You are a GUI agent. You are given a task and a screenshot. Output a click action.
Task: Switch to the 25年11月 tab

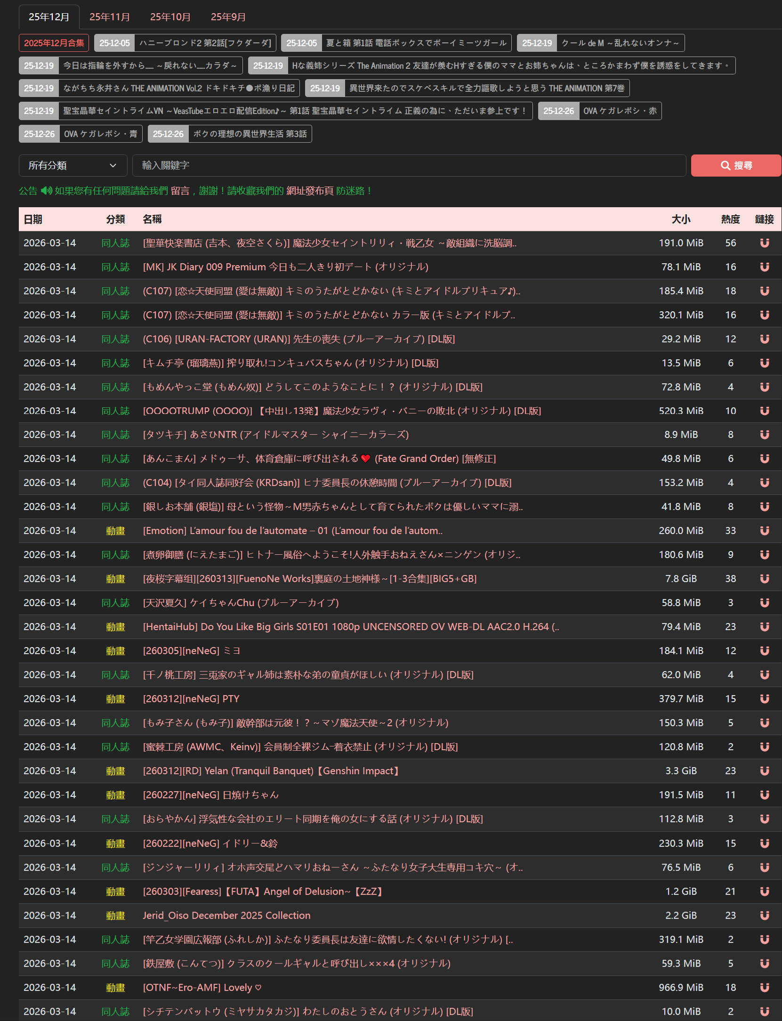coord(109,17)
